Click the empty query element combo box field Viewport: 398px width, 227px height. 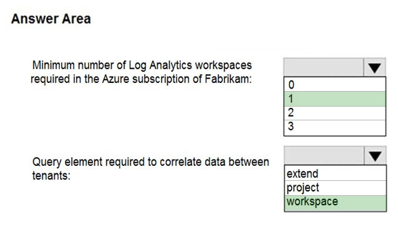[x=324, y=155]
